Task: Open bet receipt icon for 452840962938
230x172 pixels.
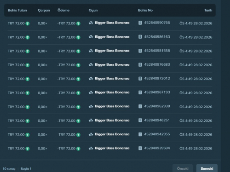Action: click(x=140, y=106)
